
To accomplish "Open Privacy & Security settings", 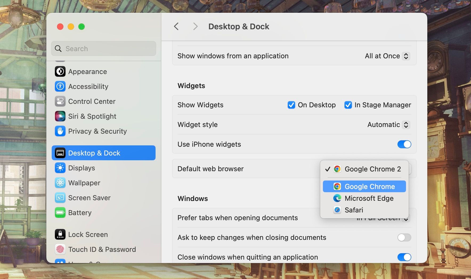I will pos(60,131).
